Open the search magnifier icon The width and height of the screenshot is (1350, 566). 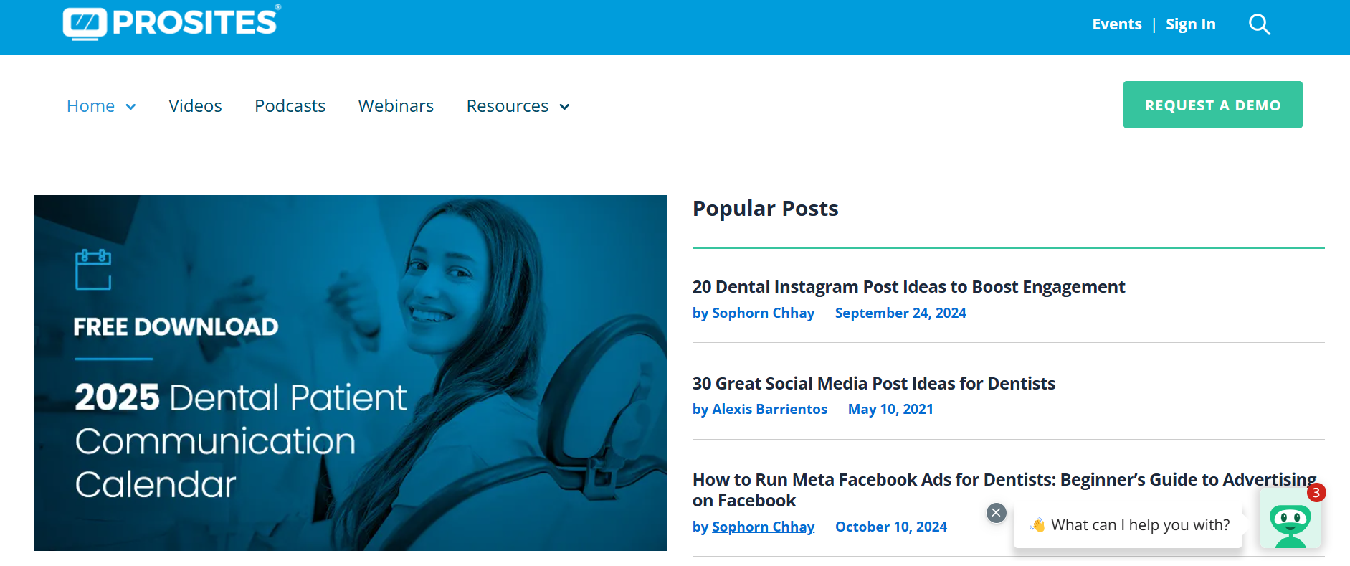(1259, 25)
